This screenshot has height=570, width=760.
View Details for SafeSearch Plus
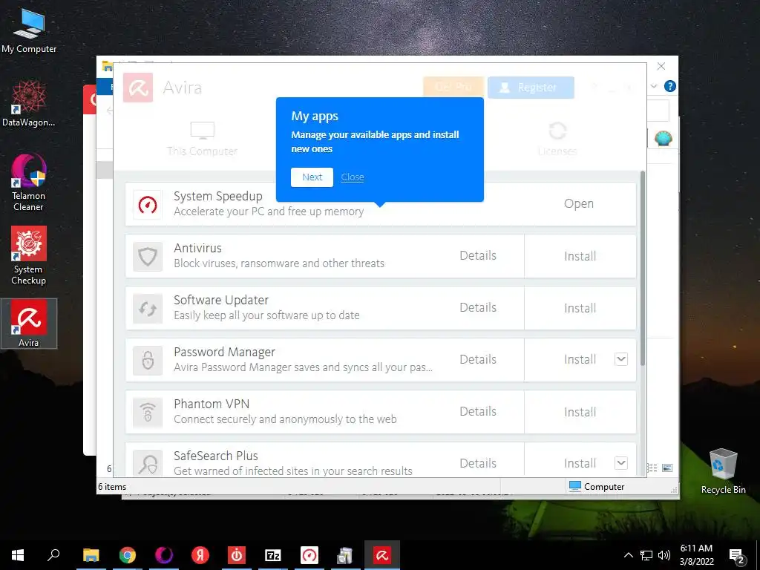pos(478,463)
